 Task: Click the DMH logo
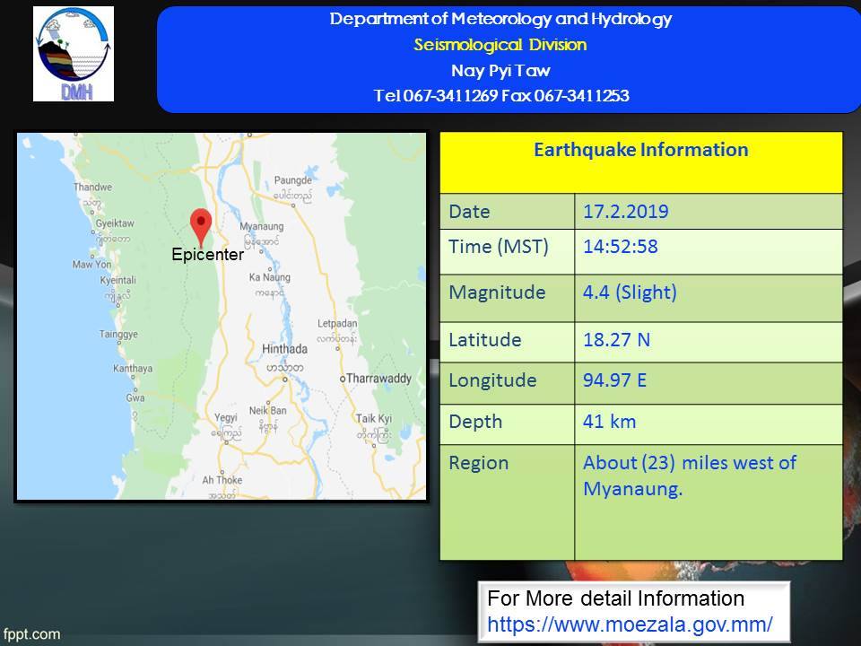(74, 54)
